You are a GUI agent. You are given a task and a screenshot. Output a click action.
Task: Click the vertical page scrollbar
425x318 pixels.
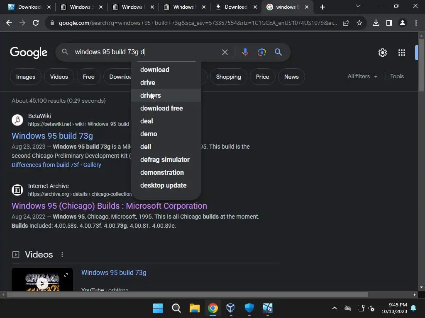[421, 65]
